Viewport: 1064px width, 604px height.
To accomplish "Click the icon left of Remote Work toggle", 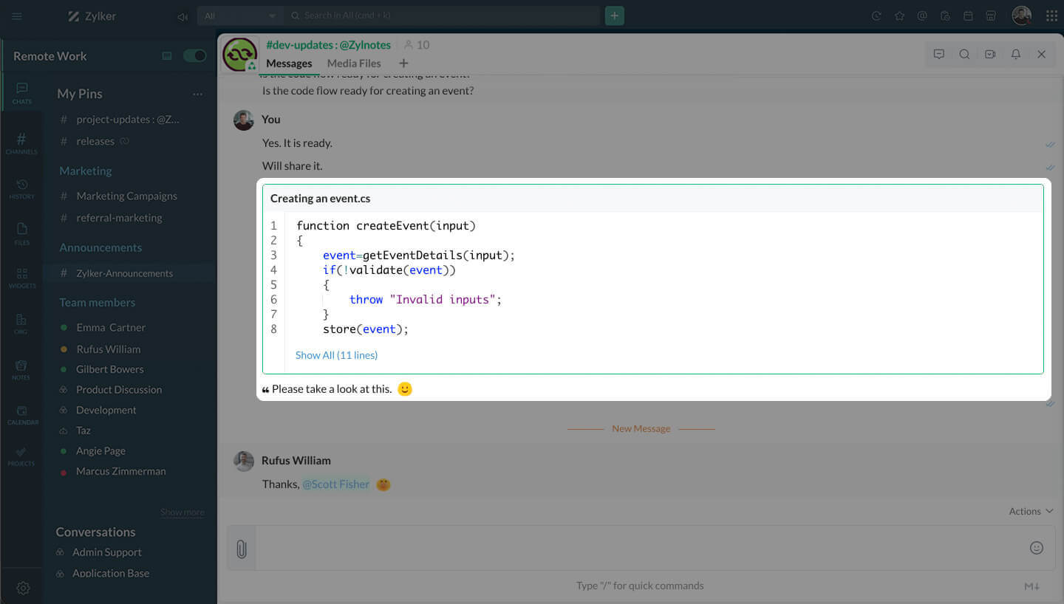I will [167, 55].
